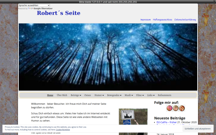Expand the Links menu dropdown

(151, 95)
